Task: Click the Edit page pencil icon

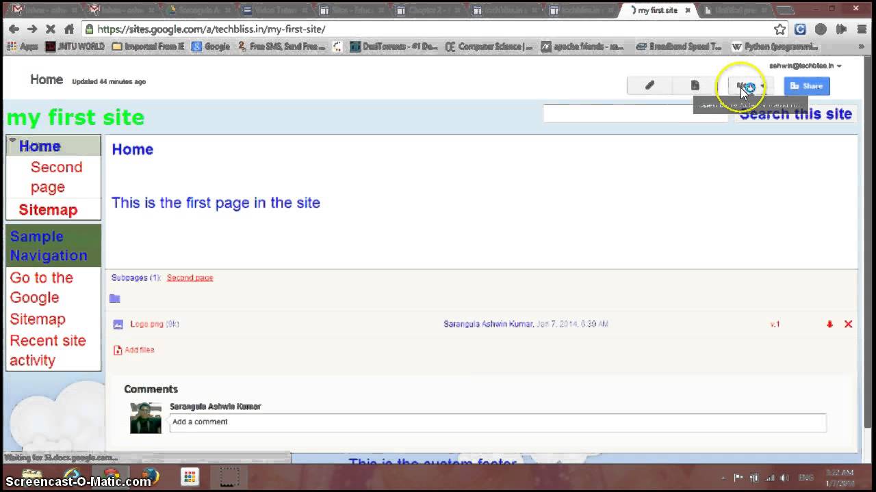Action: coord(649,85)
